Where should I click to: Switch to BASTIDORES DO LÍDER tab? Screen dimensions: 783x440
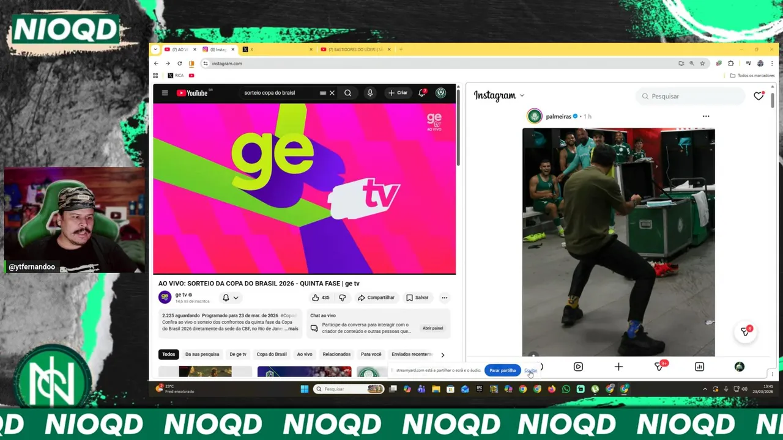pyautogui.click(x=355, y=50)
